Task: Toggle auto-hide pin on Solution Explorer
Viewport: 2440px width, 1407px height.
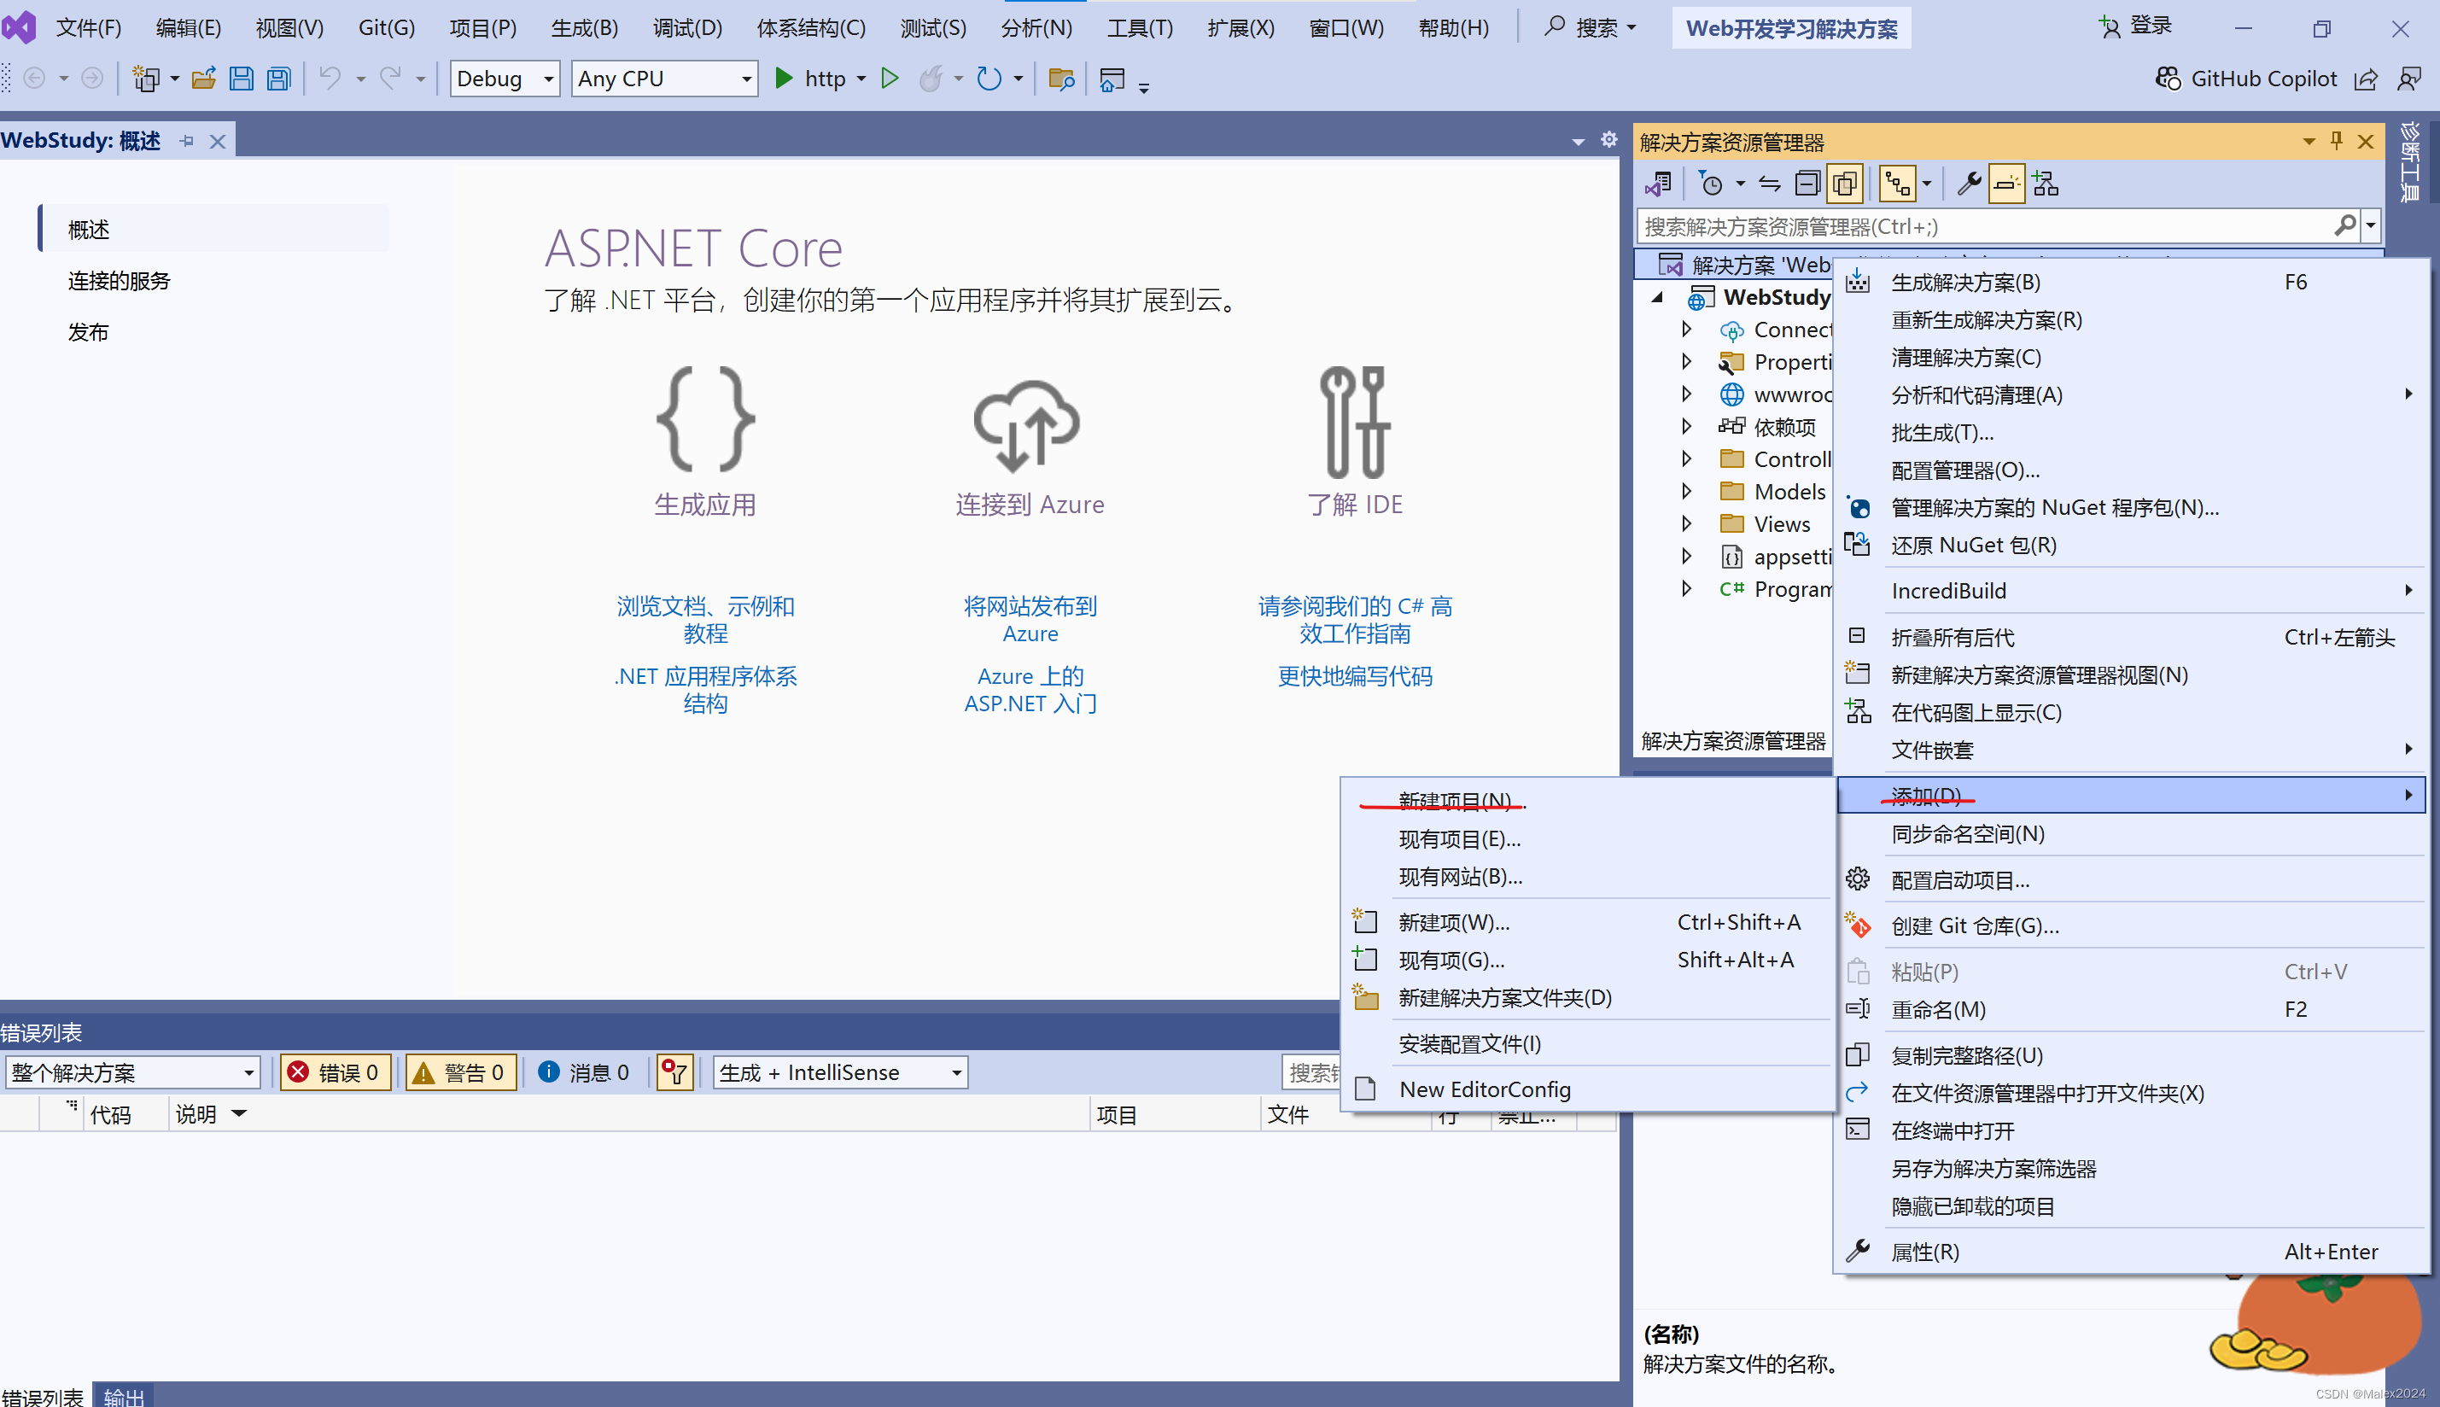Action: pos(2336,141)
